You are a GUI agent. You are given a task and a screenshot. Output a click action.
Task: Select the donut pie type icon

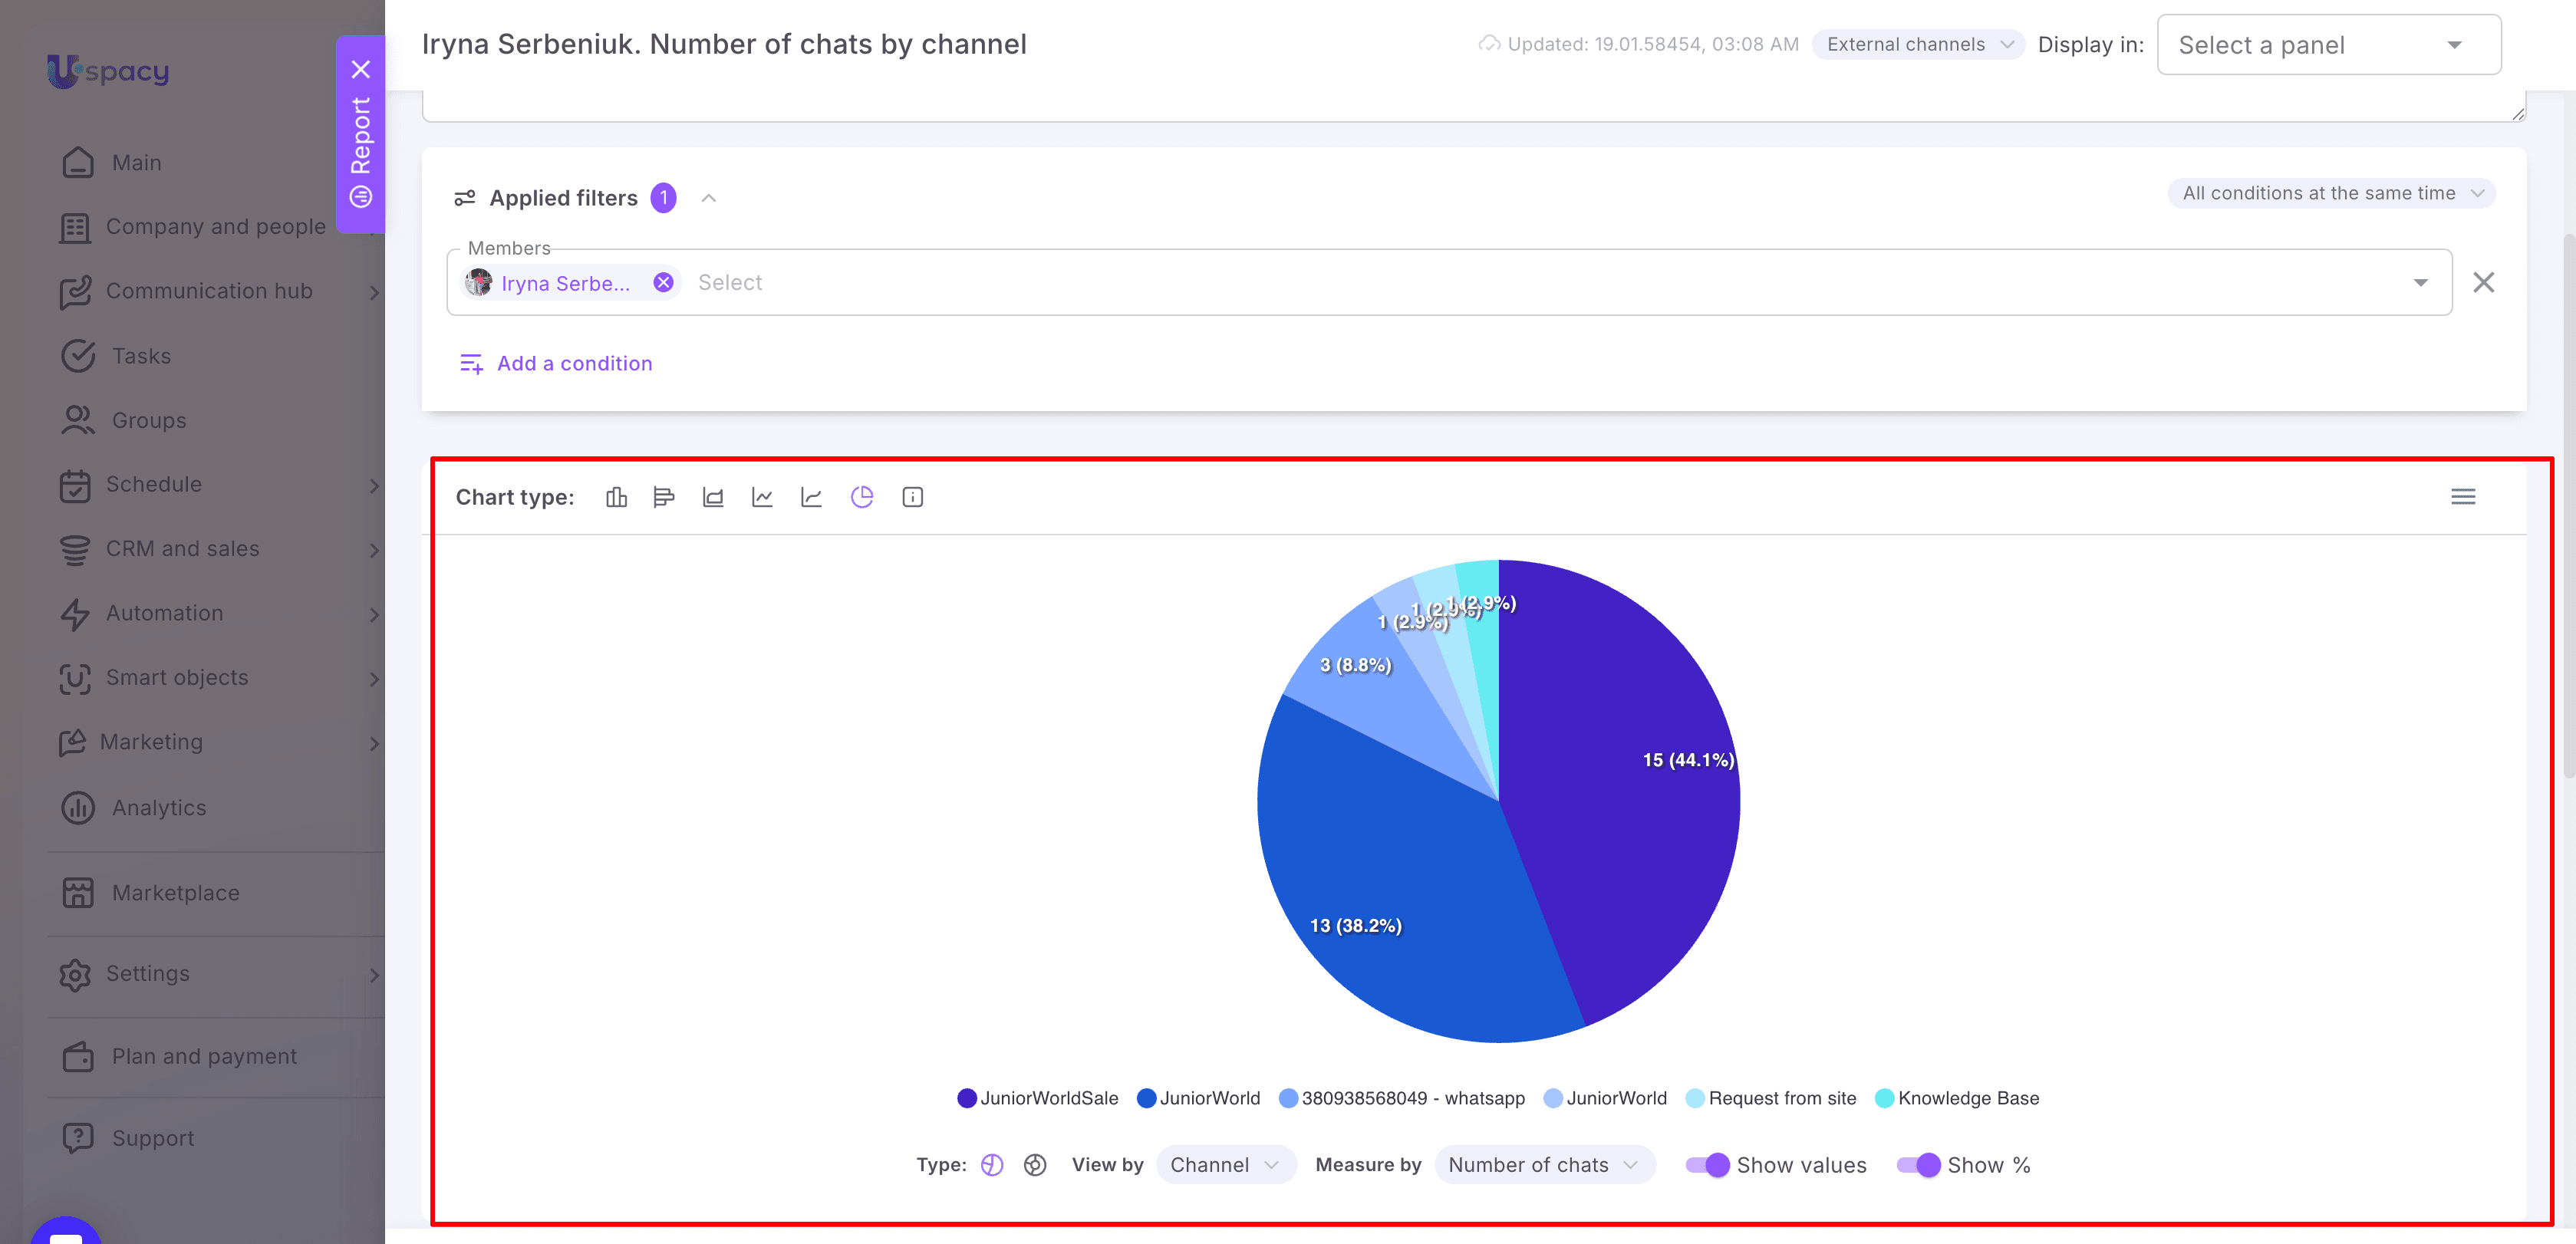[1035, 1165]
